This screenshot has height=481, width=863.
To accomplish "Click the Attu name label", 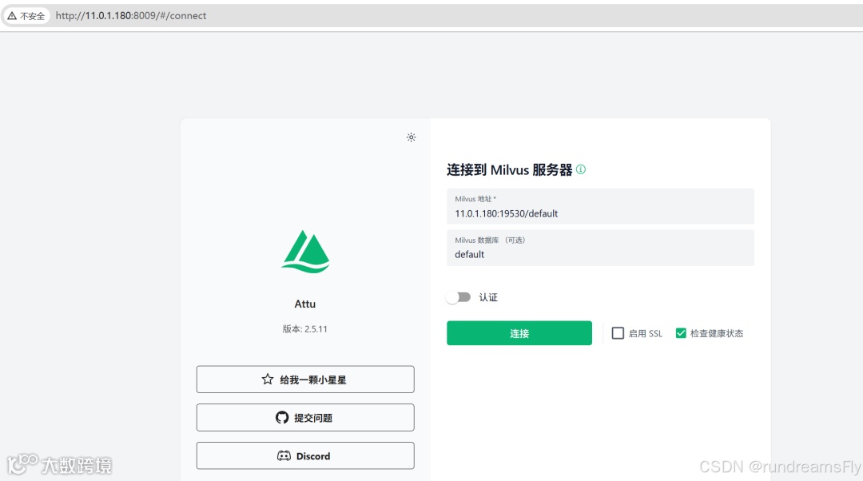I will [305, 304].
